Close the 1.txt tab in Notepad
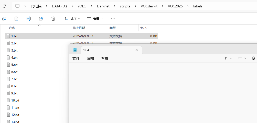 [136, 50]
